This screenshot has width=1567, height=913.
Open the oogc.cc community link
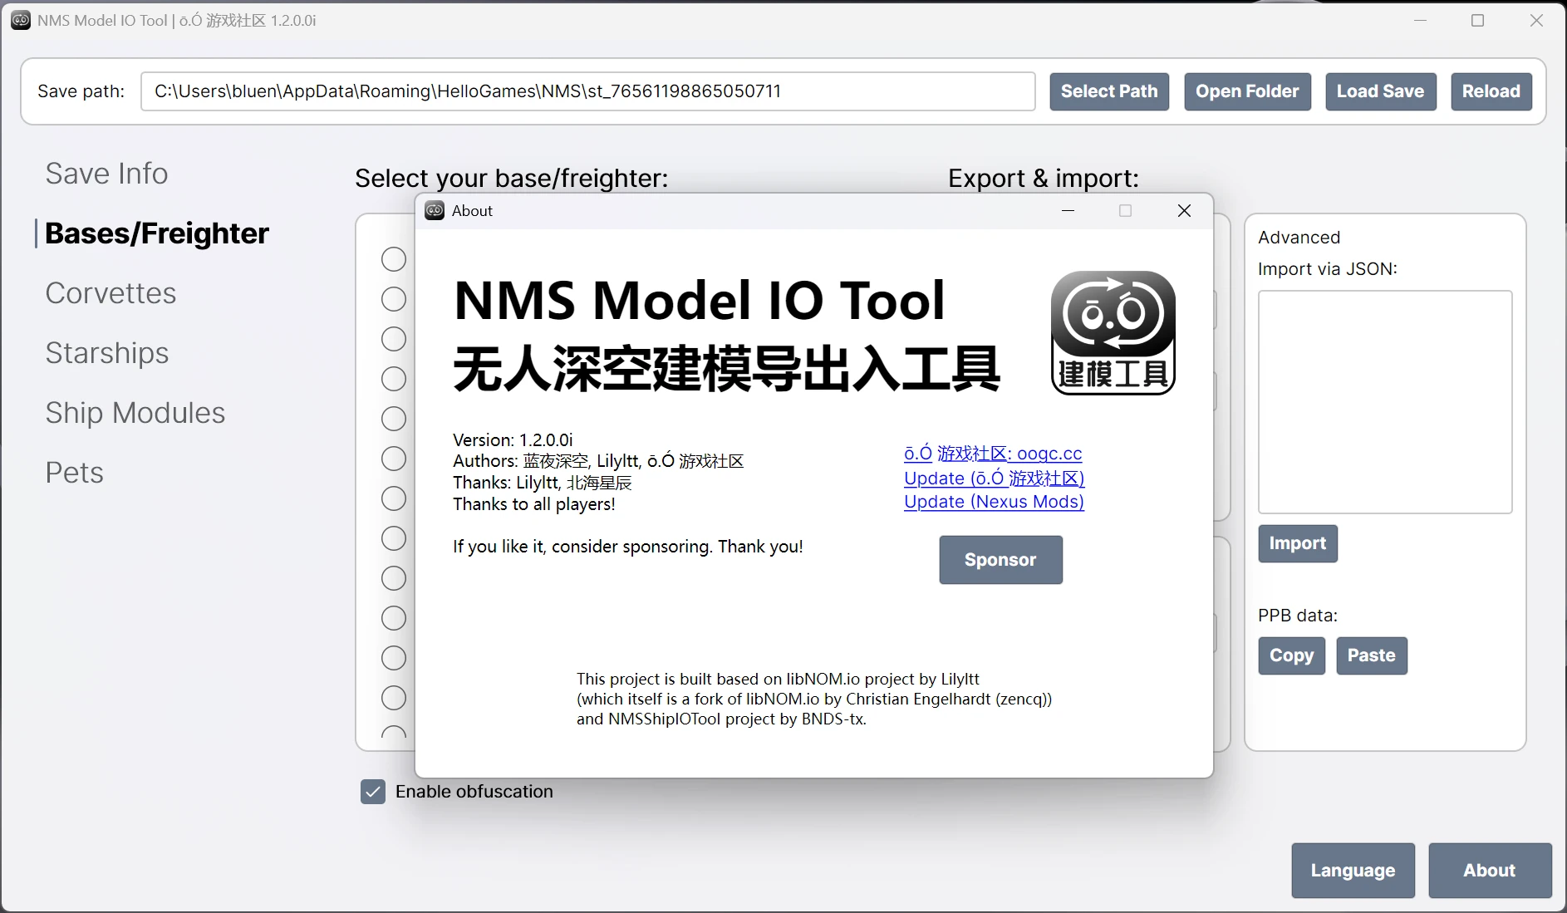(993, 454)
